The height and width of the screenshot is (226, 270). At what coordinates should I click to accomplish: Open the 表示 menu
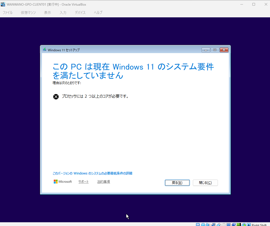(x=48, y=13)
